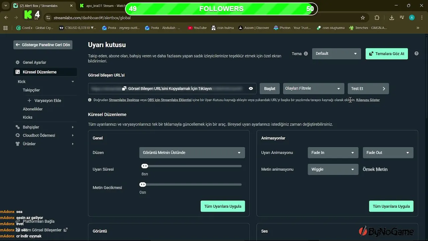The height and width of the screenshot is (241, 428).
Task: Expand the Test Et menu
Action: pyautogui.click(x=368, y=88)
